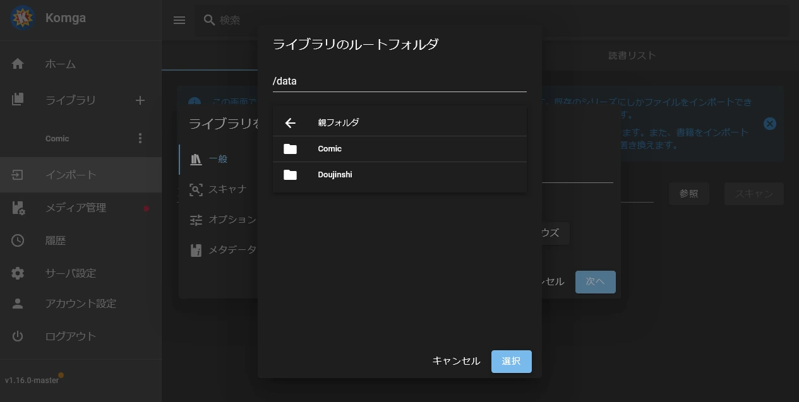
Task: Click the Account settings person icon
Action: point(18,304)
